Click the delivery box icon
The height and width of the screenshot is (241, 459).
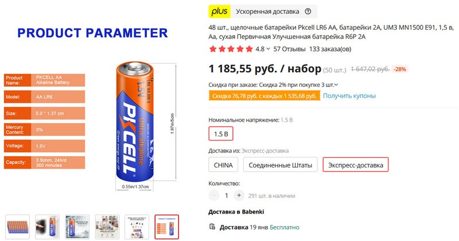[212, 227]
